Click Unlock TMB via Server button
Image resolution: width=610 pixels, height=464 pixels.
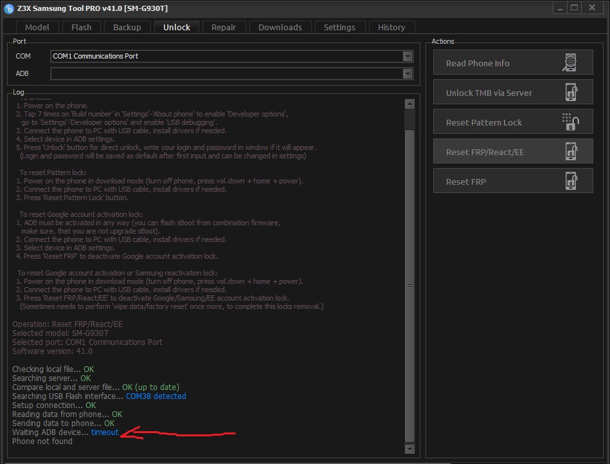point(513,92)
